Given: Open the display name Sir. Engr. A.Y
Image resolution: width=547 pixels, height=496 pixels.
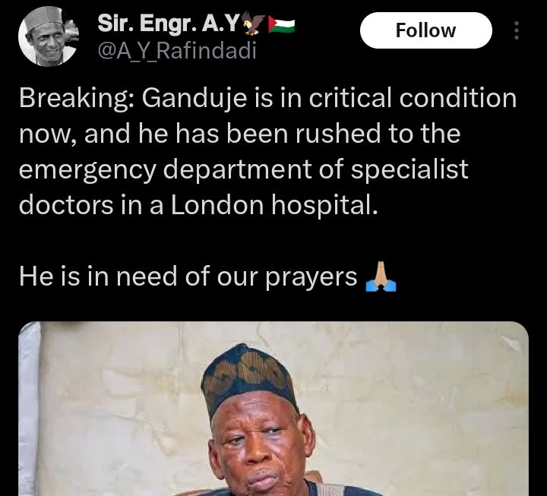Looking at the screenshot, I should (168, 24).
